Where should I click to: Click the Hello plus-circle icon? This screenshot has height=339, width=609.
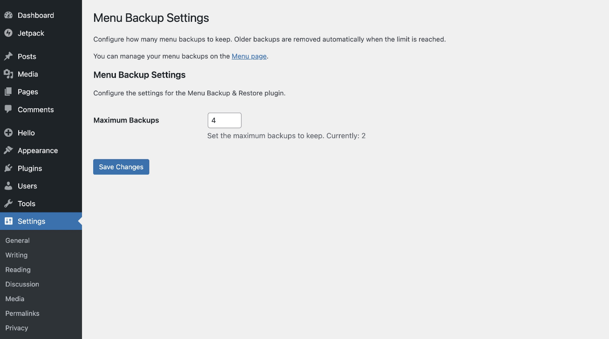tap(8, 133)
